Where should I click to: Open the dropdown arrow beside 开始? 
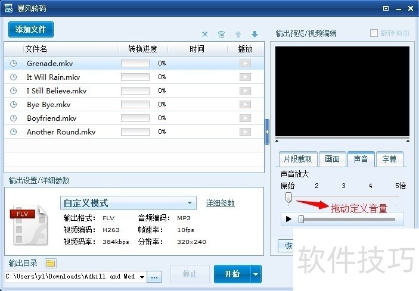256,274
